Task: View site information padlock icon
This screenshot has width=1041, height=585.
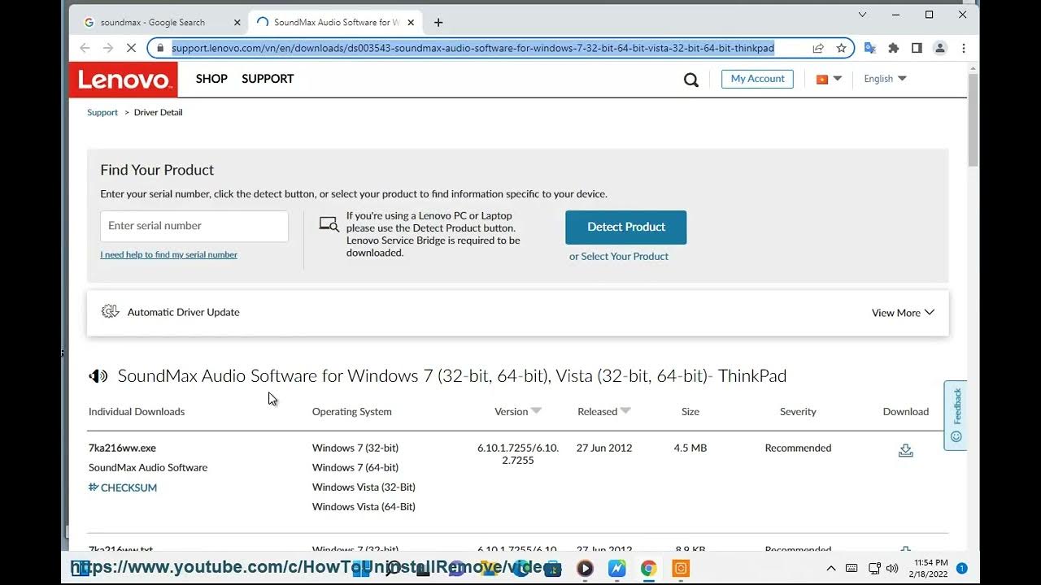Action: [160, 48]
